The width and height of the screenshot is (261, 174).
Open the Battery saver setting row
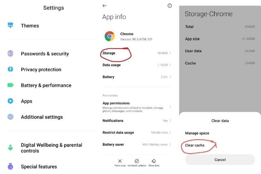pos(137,145)
